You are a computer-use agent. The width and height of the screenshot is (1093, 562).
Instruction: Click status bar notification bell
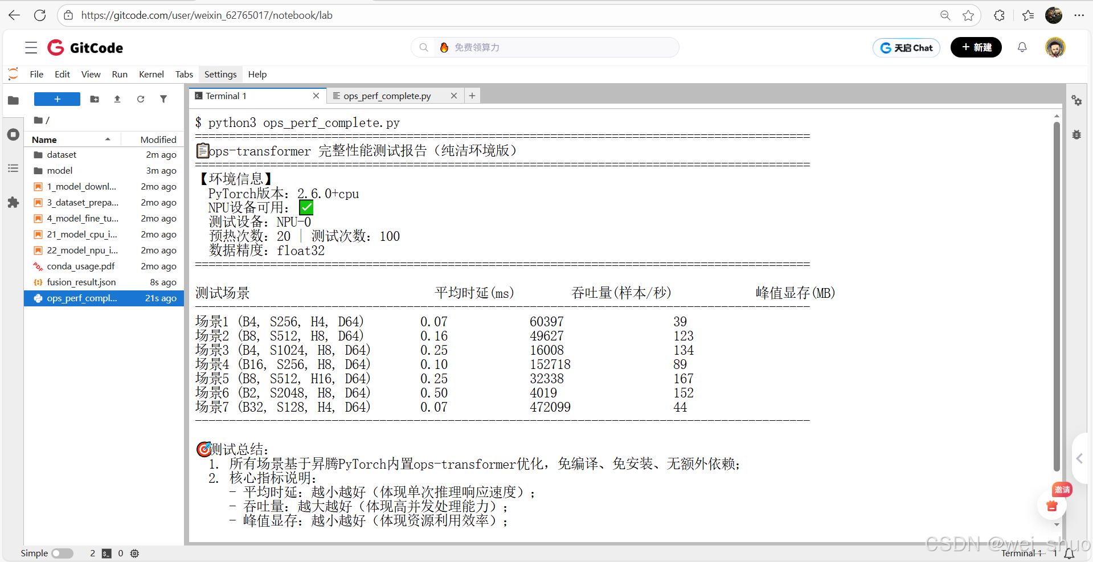pos(1070,553)
